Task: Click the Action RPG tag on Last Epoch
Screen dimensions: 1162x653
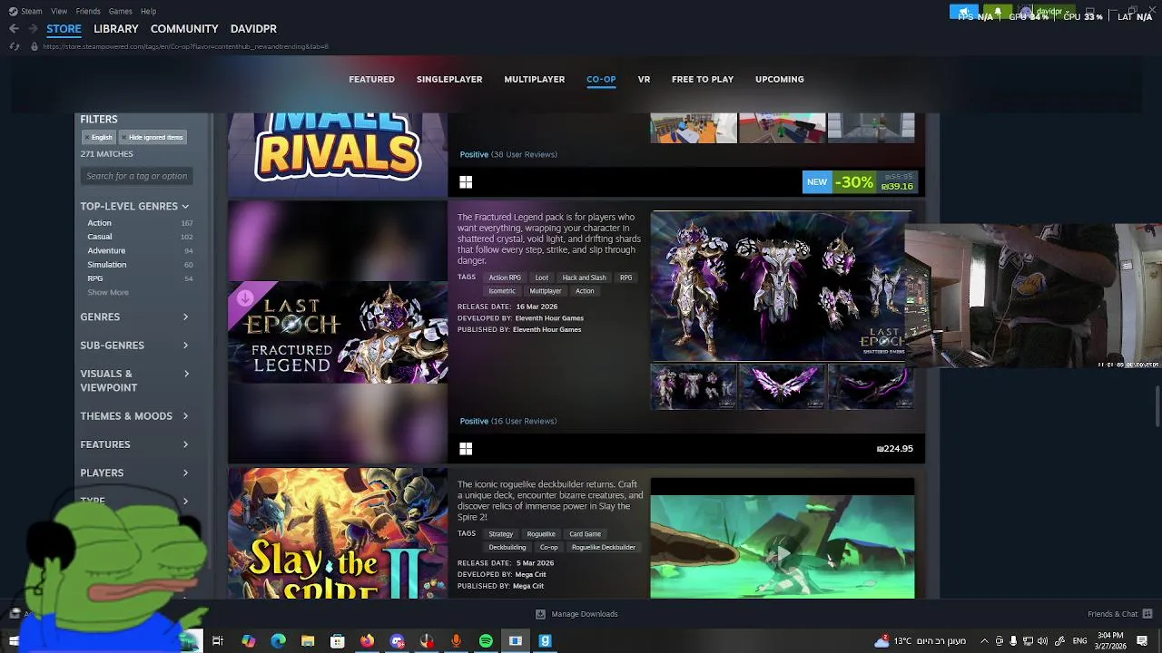Action: 505,278
